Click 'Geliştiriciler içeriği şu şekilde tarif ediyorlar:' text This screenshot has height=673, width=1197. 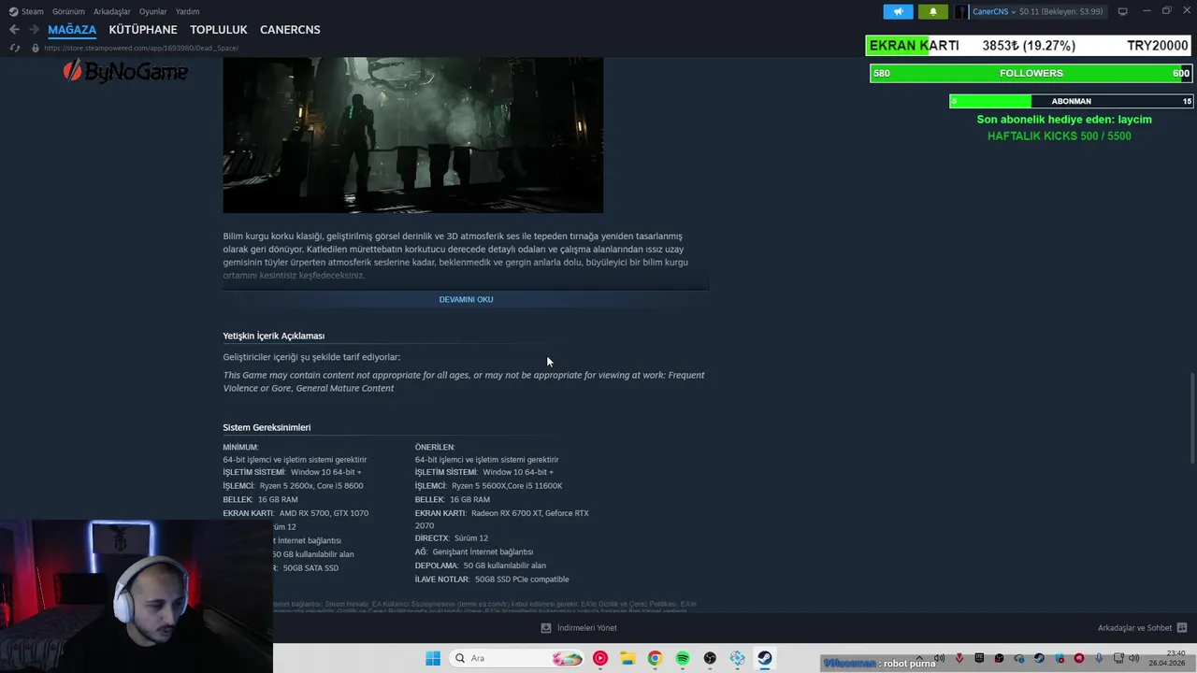[x=311, y=357]
